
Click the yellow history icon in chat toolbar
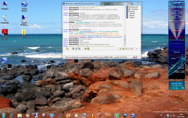120,49
